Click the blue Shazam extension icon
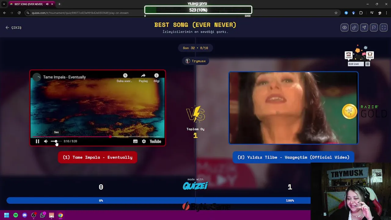 coord(346,13)
